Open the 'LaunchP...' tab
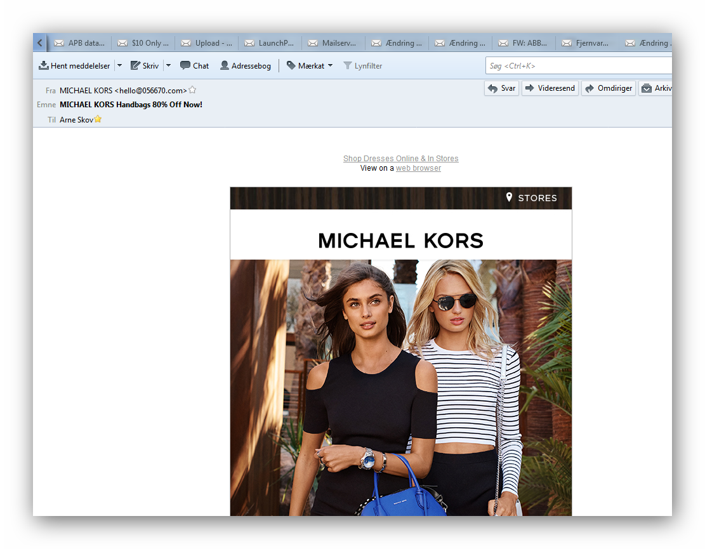705x549 pixels. [x=270, y=43]
